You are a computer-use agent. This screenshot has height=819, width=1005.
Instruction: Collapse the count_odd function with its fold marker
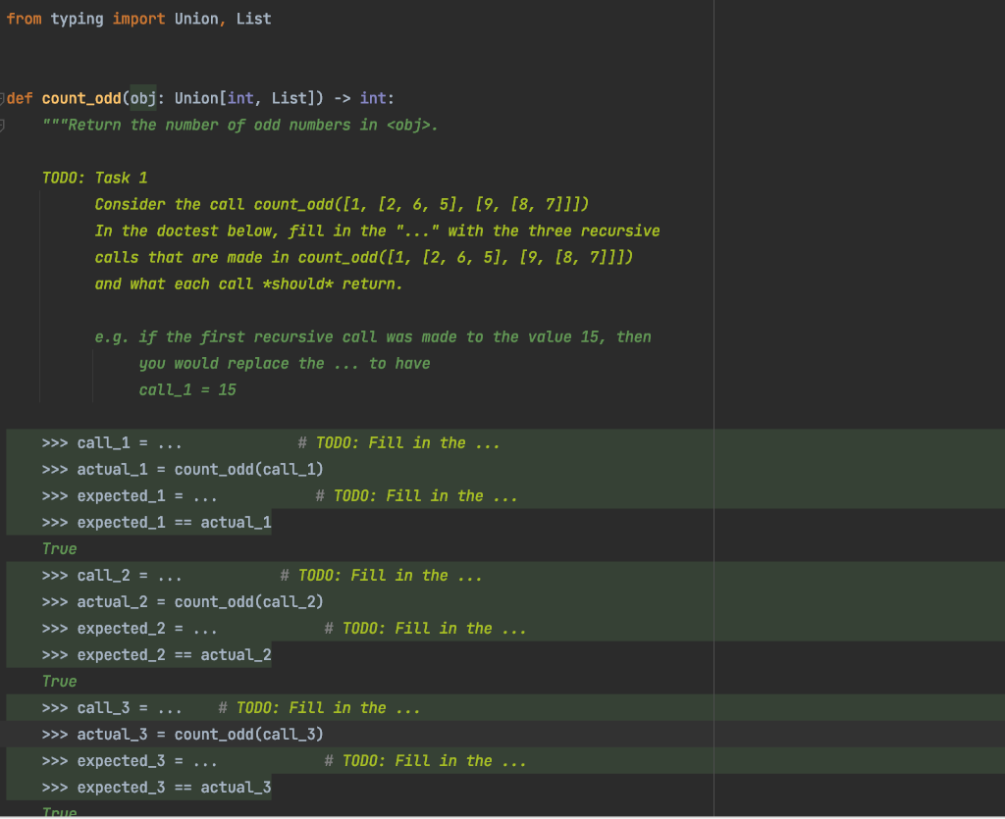[x=5, y=98]
